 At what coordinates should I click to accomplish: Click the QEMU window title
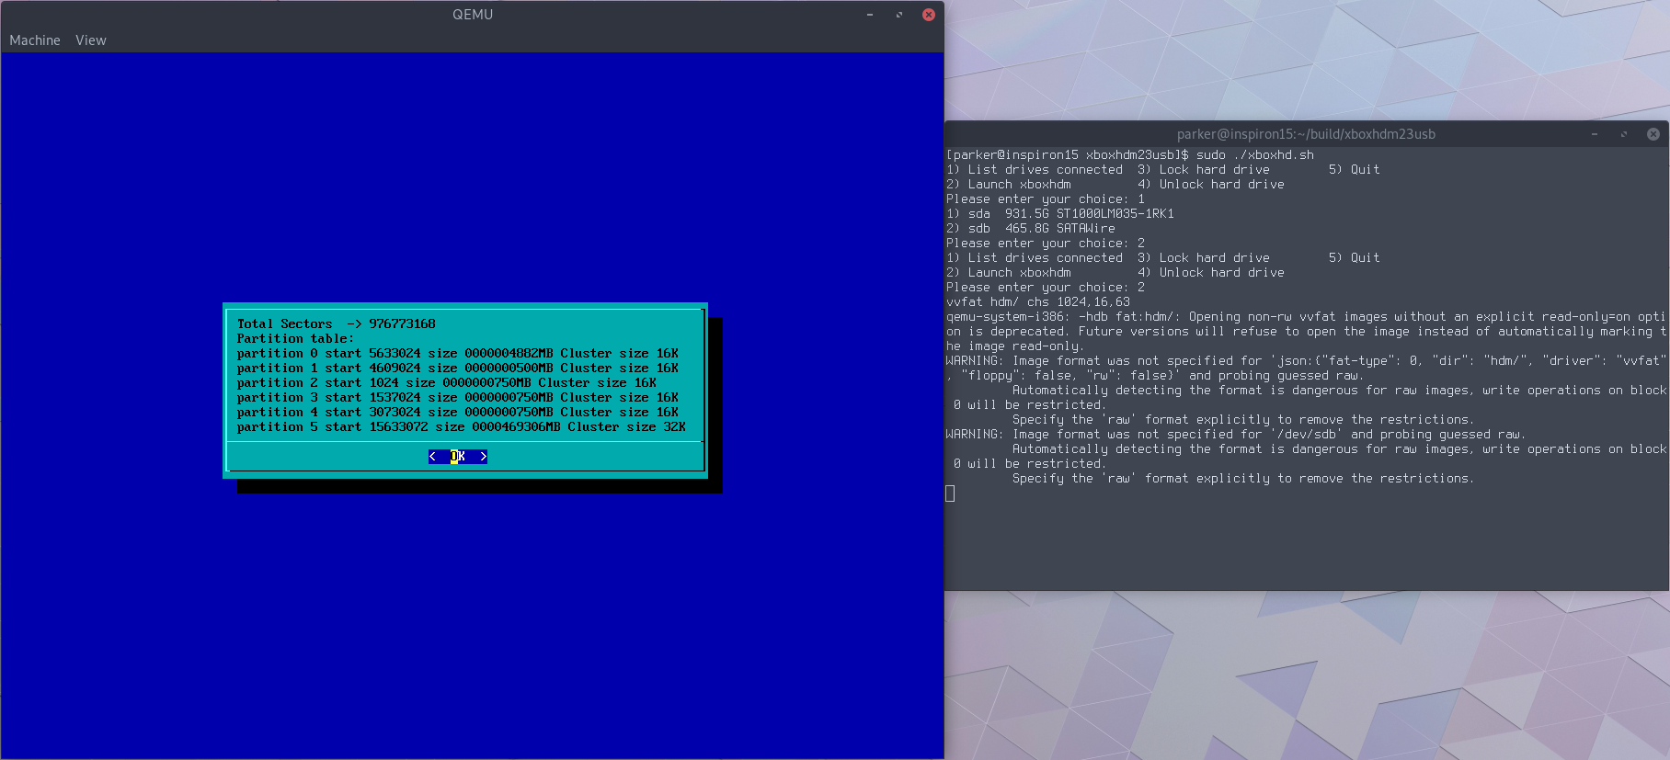tap(473, 15)
